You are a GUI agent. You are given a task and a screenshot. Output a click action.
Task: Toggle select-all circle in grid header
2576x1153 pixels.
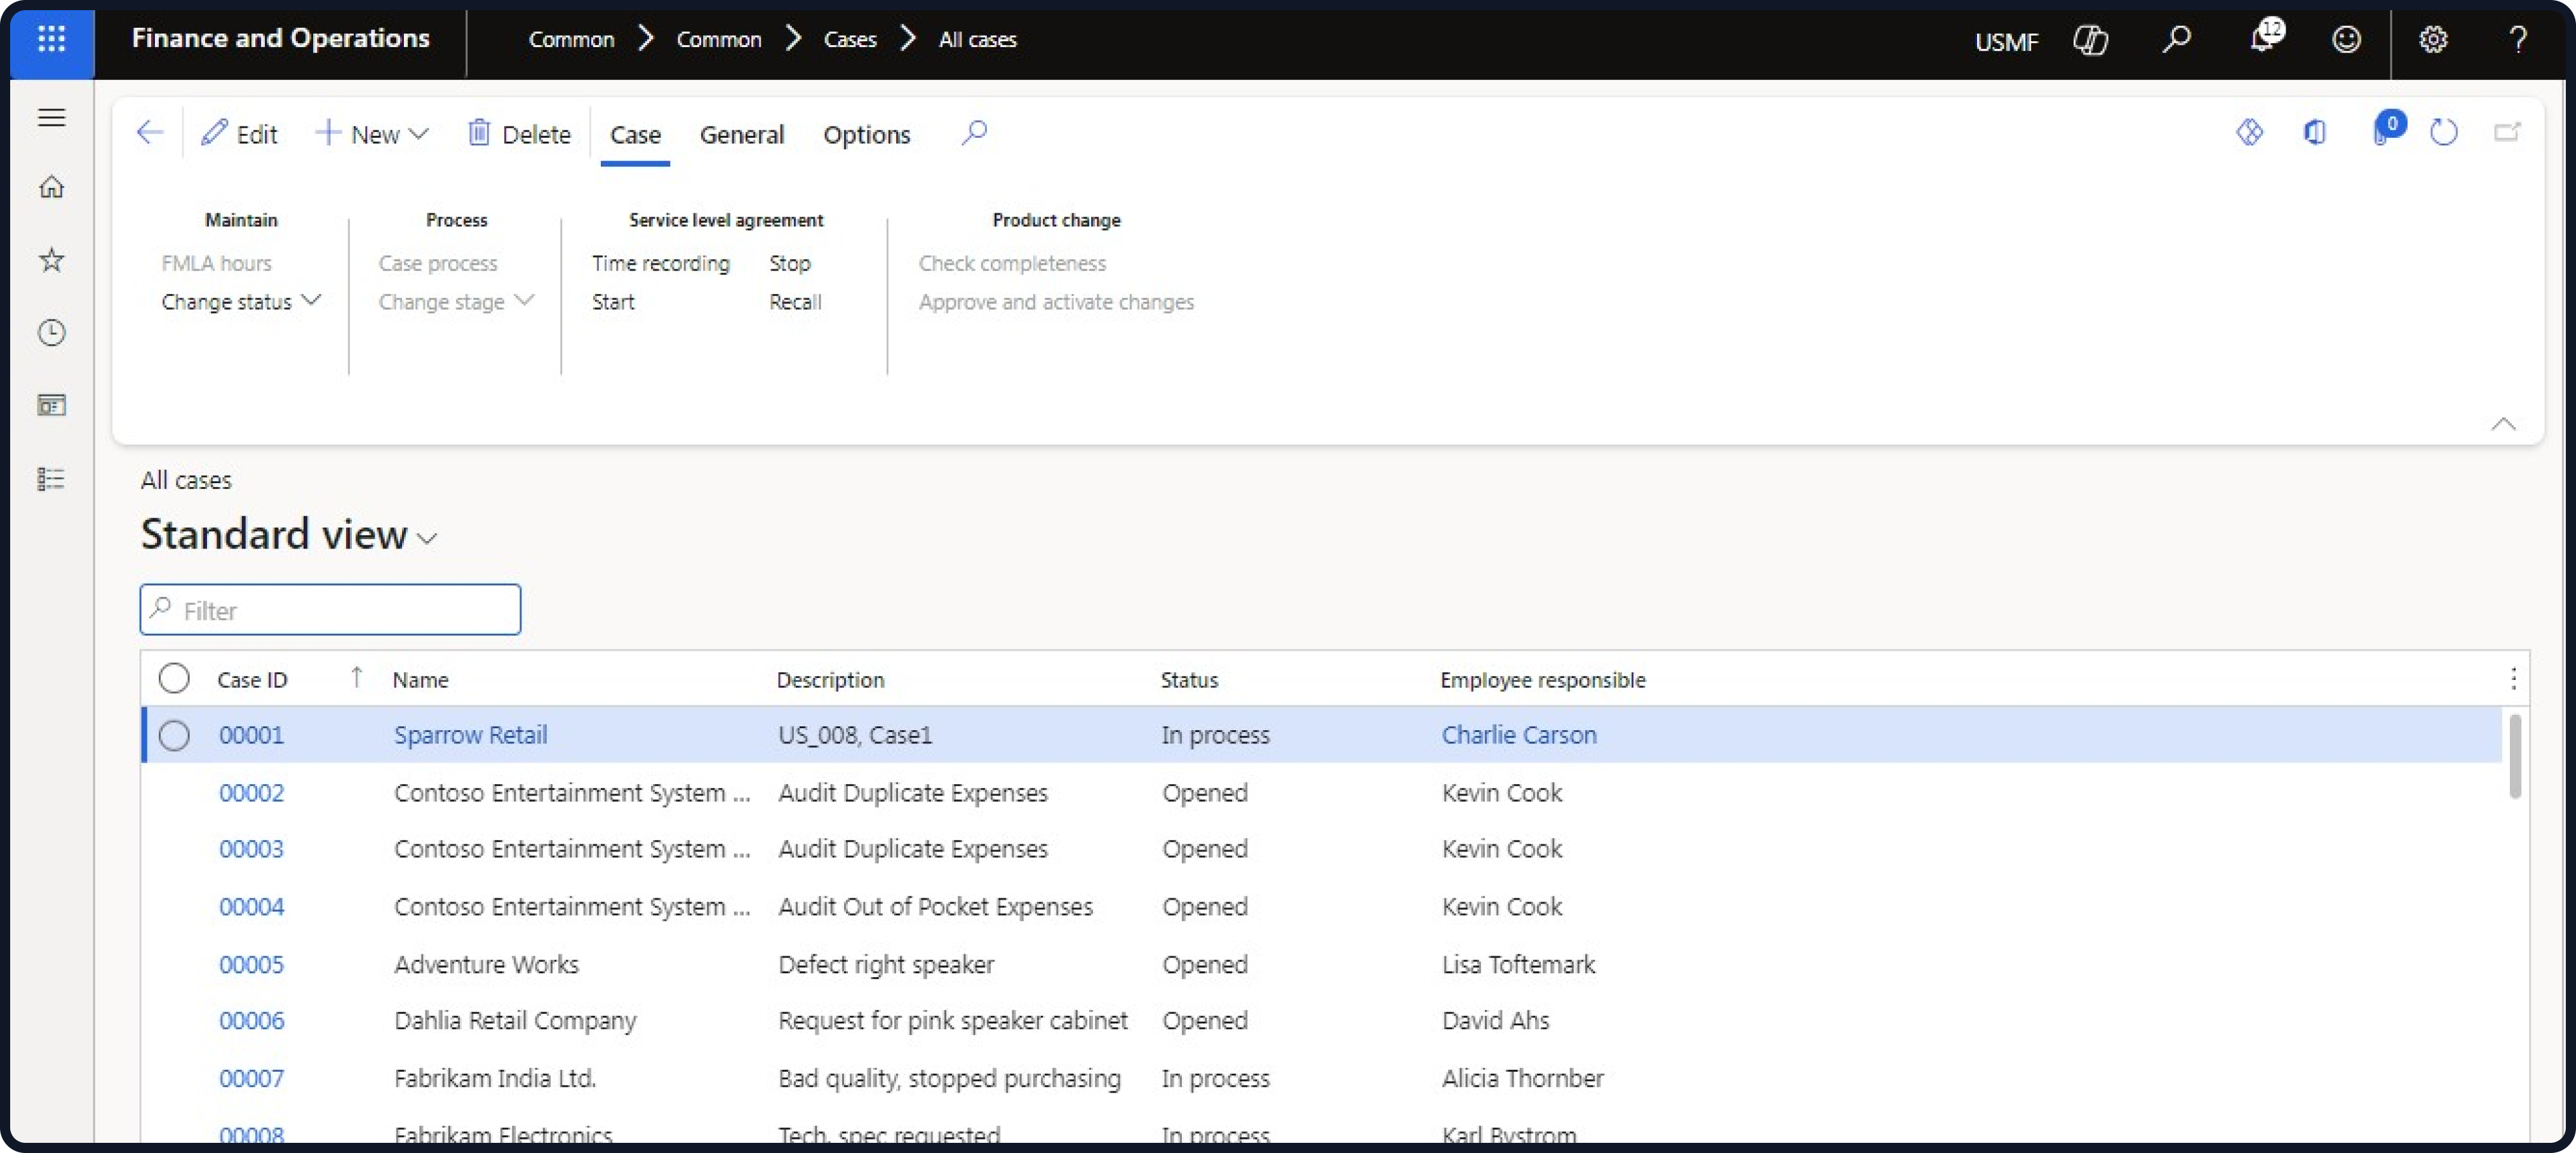[x=173, y=678]
